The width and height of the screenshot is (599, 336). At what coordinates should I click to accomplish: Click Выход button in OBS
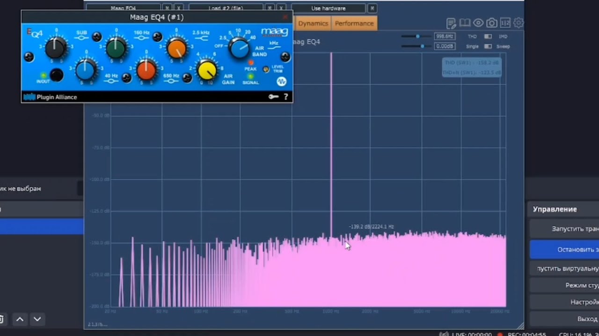click(564, 319)
